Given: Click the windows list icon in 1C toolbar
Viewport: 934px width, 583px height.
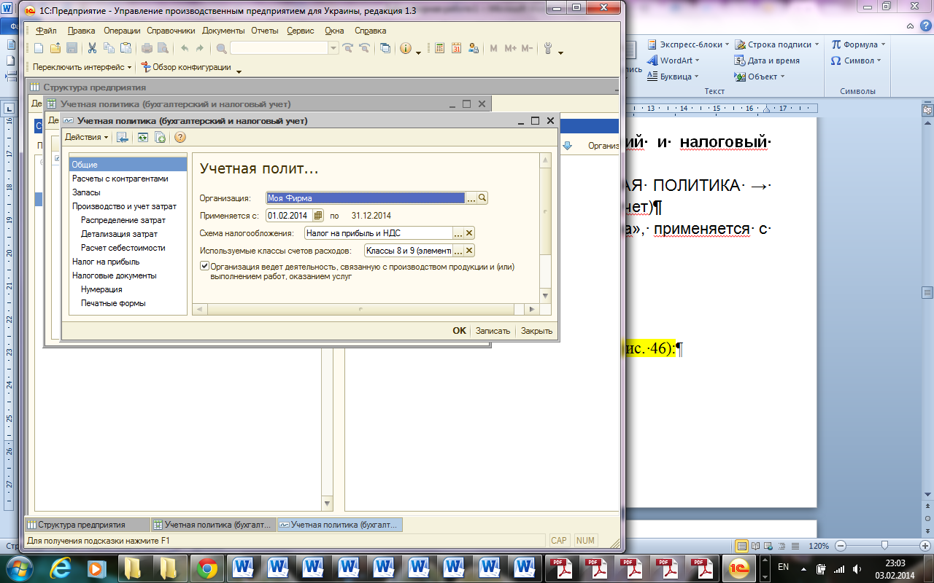Looking at the screenshot, I should tap(385, 48).
